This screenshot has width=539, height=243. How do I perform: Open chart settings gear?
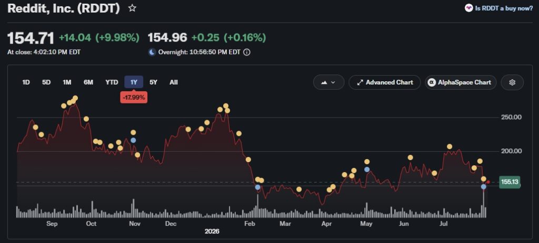[x=512, y=82]
